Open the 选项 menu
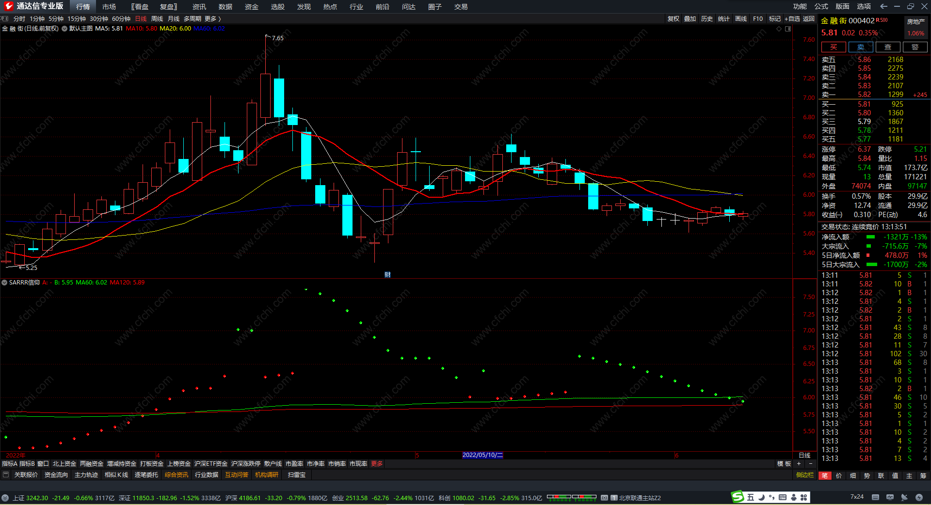Viewport: 931px width, 505px height. coord(864,6)
